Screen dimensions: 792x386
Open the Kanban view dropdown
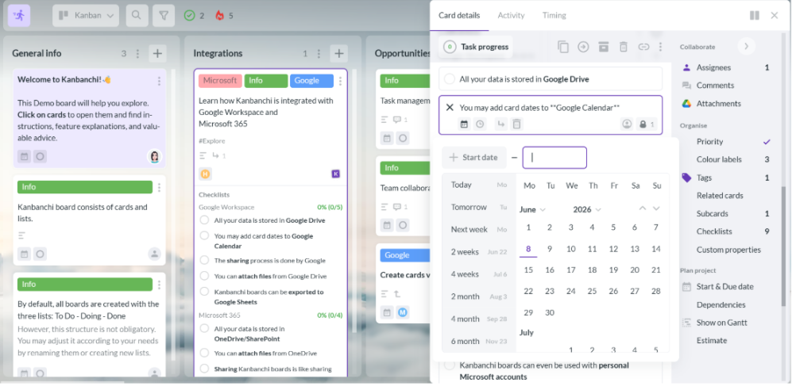tap(86, 16)
